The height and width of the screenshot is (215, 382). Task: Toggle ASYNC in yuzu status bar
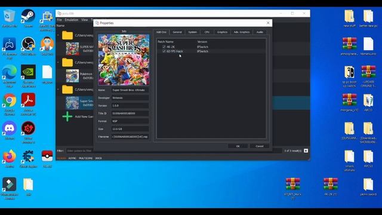(x=72, y=158)
